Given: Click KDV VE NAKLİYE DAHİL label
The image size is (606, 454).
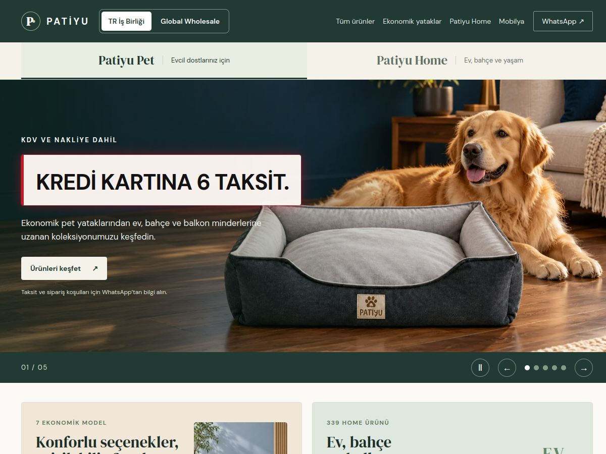Looking at the screenshot, I should 69,140.
